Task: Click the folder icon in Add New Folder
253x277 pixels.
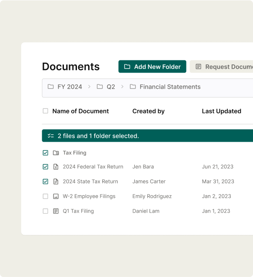Action: (x=127, y=67)
